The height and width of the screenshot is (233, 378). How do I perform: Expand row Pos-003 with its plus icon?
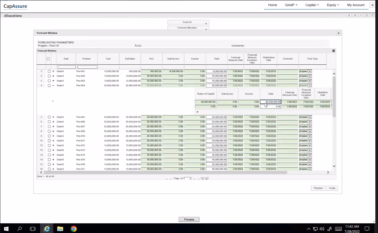tap(53, 81)
